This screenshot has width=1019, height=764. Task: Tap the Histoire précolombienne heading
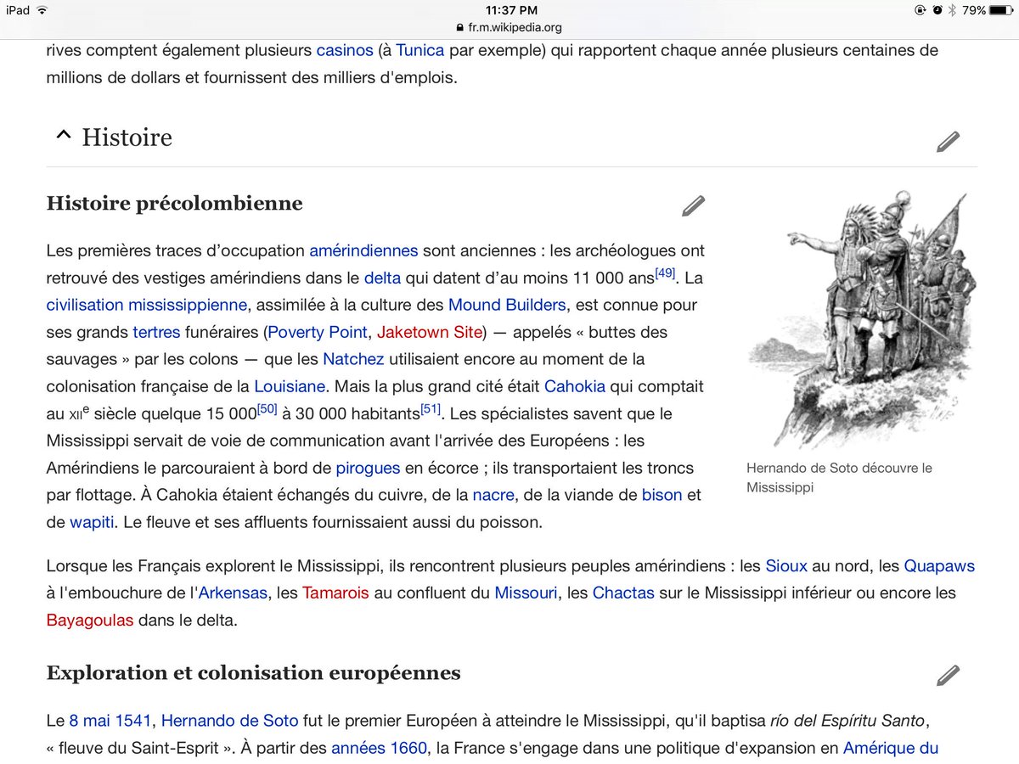click(x=174, y=204)
